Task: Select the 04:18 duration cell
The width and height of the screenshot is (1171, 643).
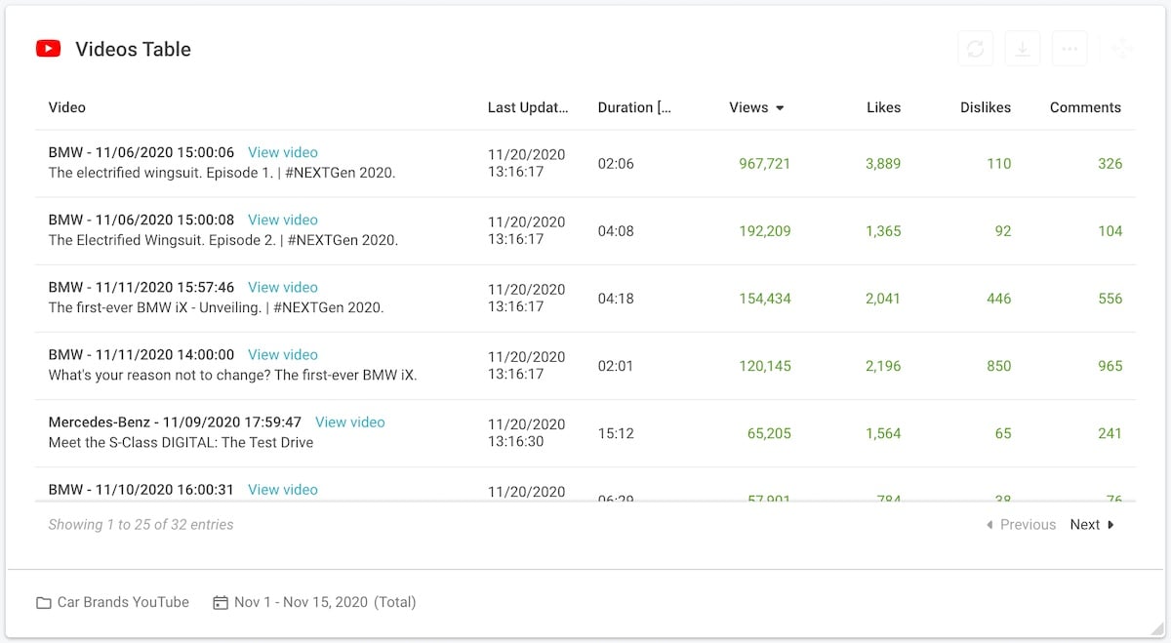Action: tap(616, 298)
